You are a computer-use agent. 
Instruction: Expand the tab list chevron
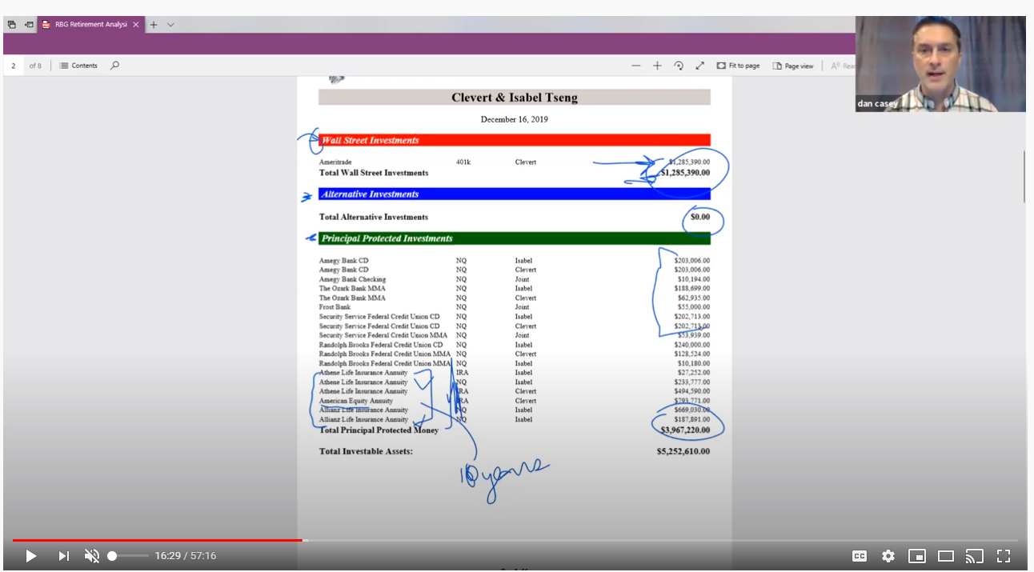click(x=170, y=25)
